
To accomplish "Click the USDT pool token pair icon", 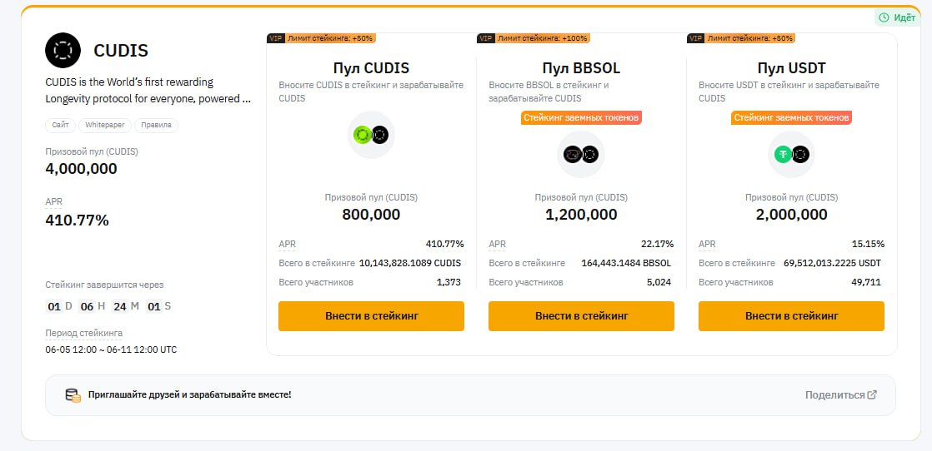I will [x=791, y=155].
